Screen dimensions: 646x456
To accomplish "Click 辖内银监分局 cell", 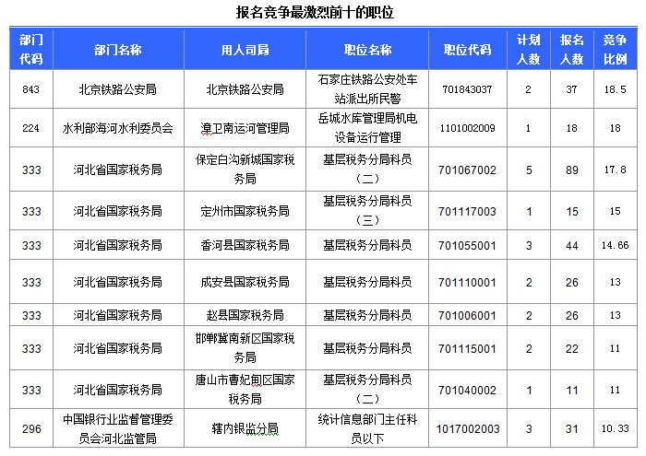I will click(x=245, y=429).
